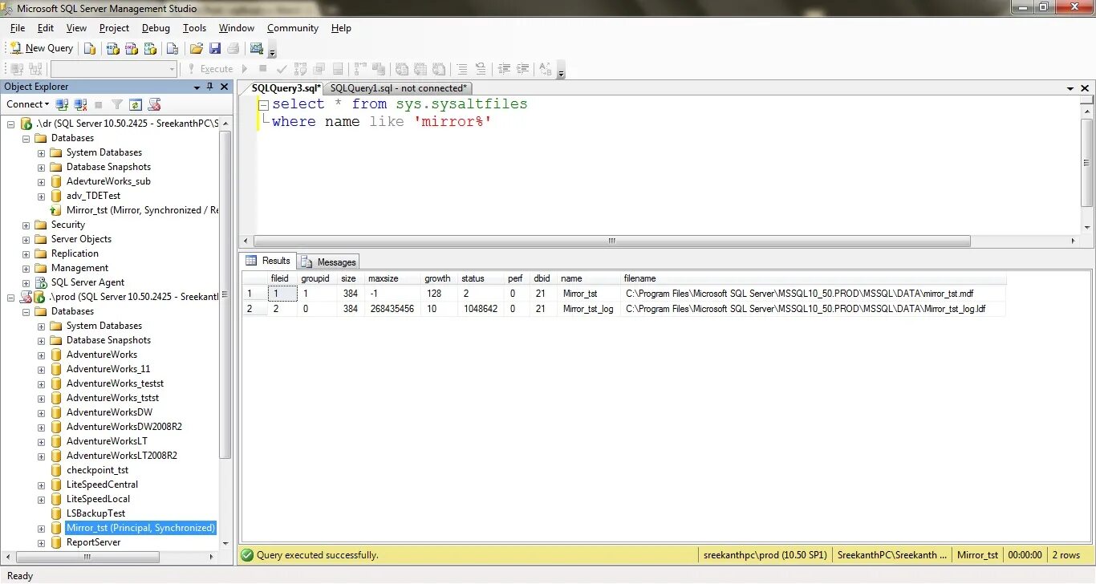The height and width of the screenshot is (584, 1096).
Task: Select the Messages tab
Action: click(x=328, y=262)
